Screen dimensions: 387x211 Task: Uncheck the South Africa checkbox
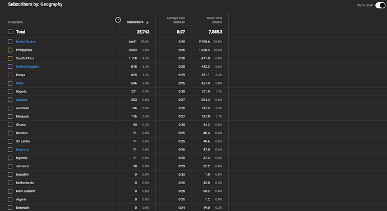tap(10, 58)
